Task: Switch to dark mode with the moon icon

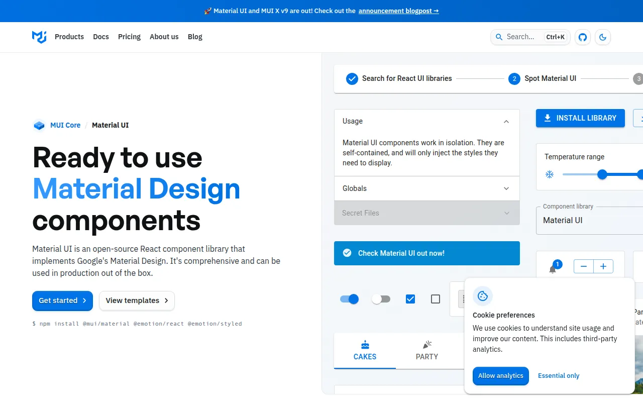Action: pyautogui.click(x=603, y=37)
